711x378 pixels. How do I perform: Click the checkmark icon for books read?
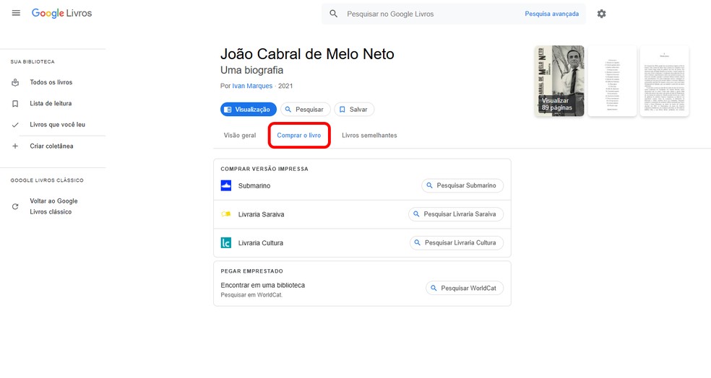tap(15, 125)
